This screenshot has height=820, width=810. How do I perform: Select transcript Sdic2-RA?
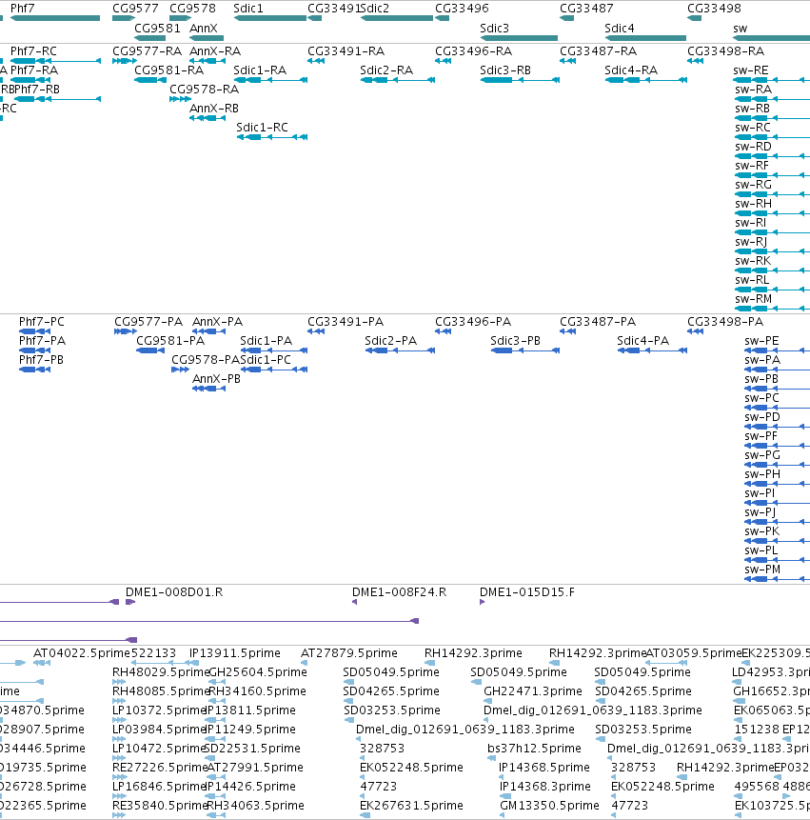(x=398, y=80)
